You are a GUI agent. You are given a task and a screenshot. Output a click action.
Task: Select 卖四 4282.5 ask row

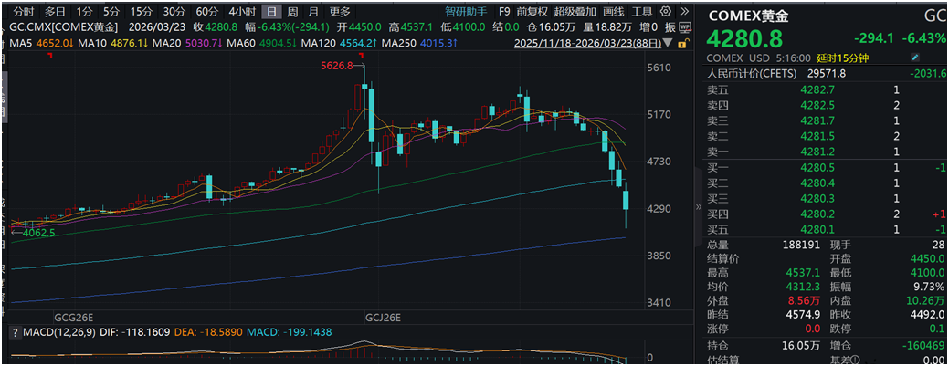[827, 105]
